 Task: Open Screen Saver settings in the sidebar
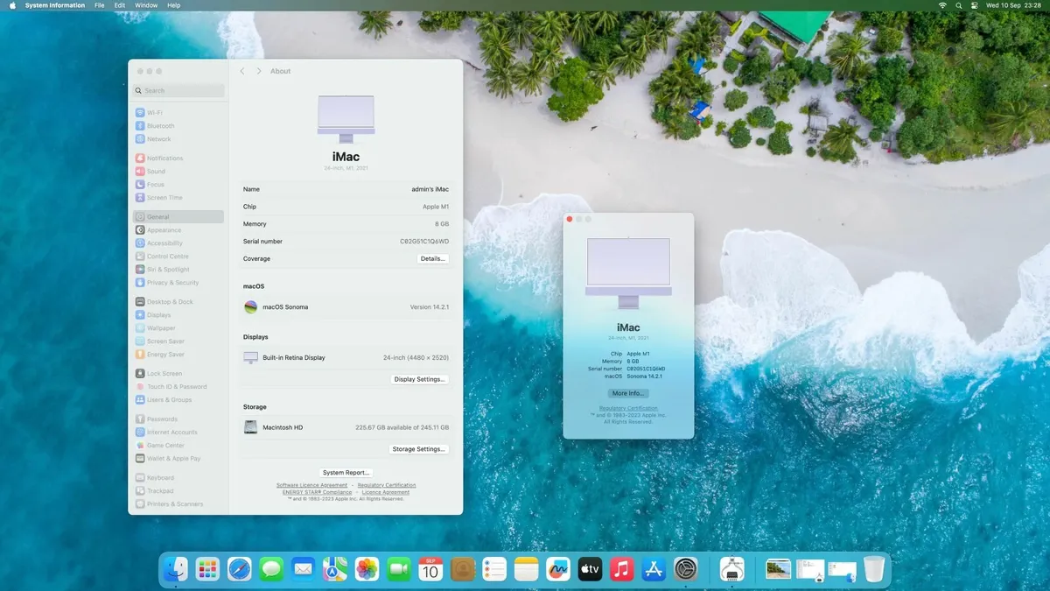point(178,341)
